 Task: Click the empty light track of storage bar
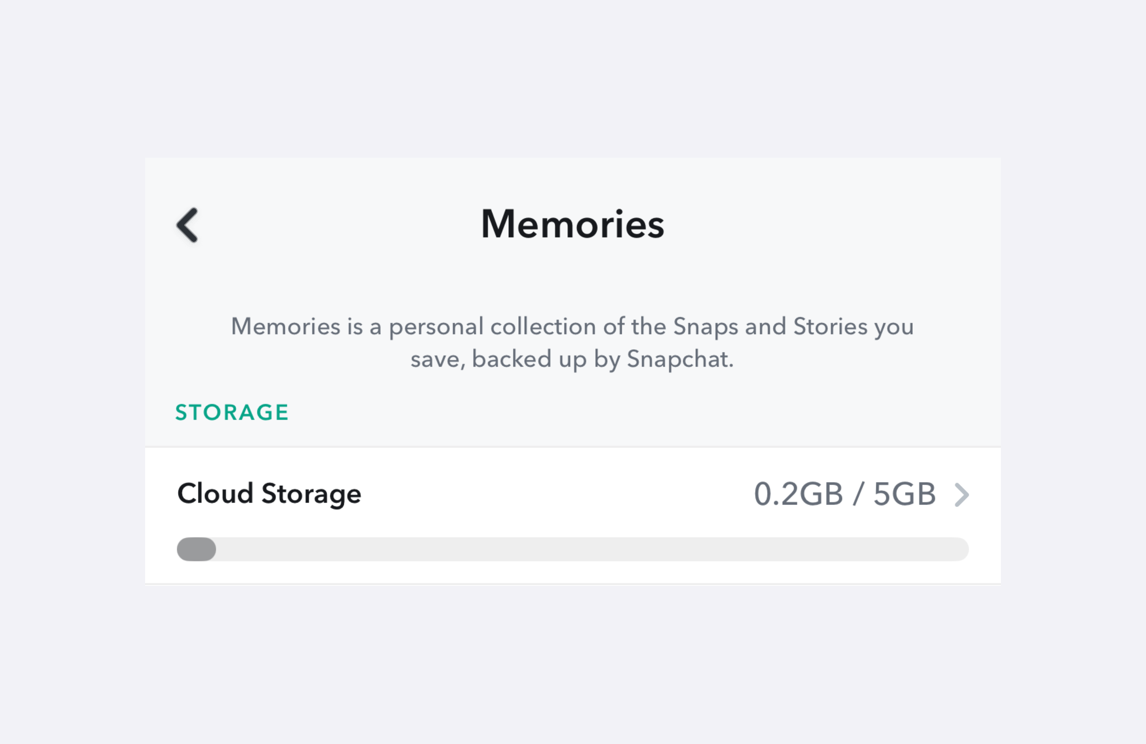click(x=592, y=549)
